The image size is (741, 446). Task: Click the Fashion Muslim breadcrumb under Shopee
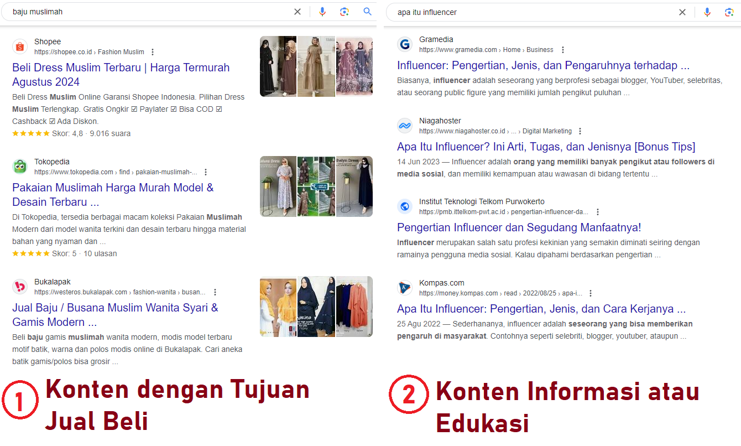[x=121, y=51]
